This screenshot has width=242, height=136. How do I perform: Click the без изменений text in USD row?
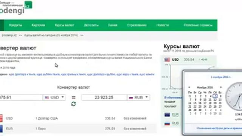(135, 118)
